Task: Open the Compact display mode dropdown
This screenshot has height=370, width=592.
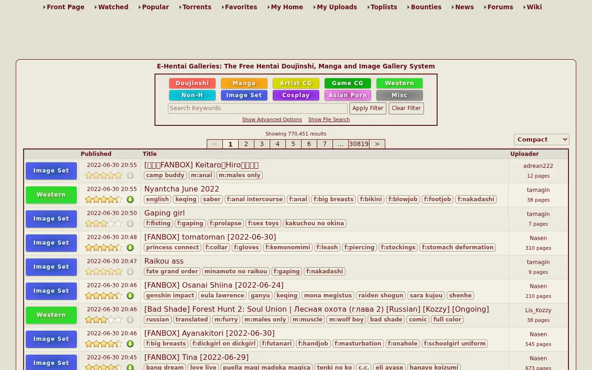Action: click(542, 139)
